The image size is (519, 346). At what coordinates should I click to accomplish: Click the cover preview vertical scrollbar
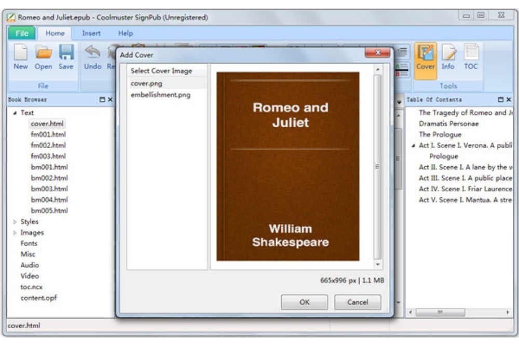(377, 166)
